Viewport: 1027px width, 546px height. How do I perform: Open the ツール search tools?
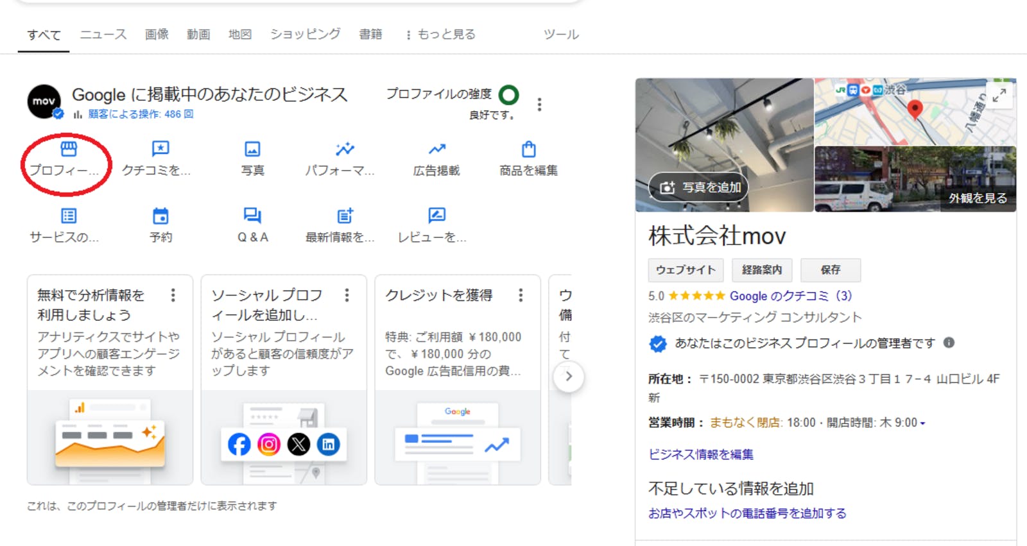tap(561, 35)
